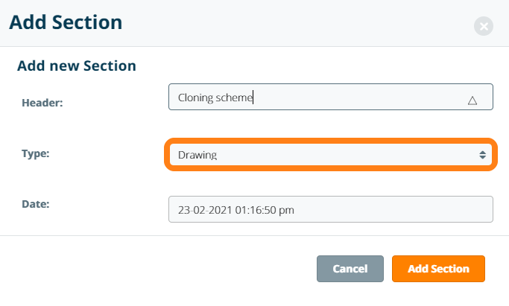Click empty area right of date text

pos(395,209)
